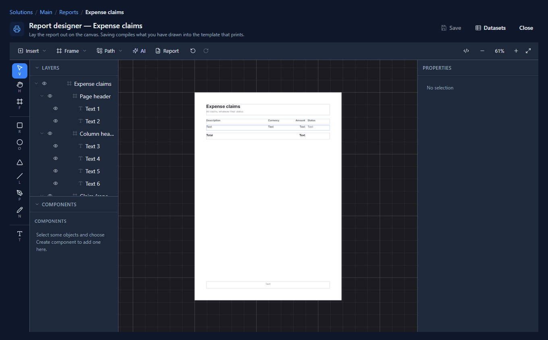Viewport: 548px width, 340px height.
Task: Select the Frame tool in left toolbar
Action: tap(20, 104)
